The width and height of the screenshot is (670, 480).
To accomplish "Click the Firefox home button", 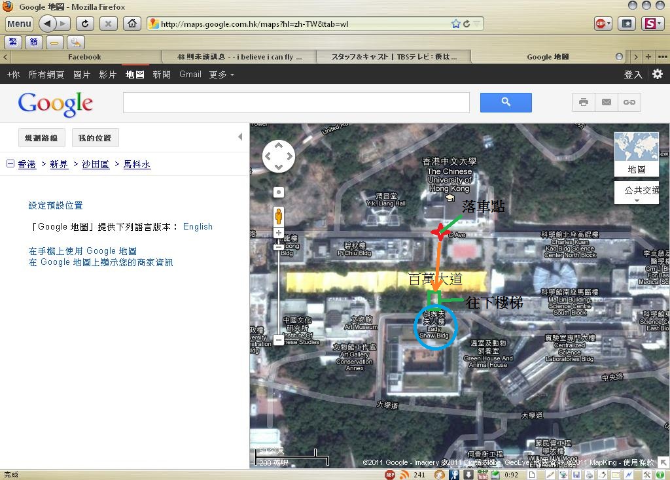I will (x=132, y=24).
